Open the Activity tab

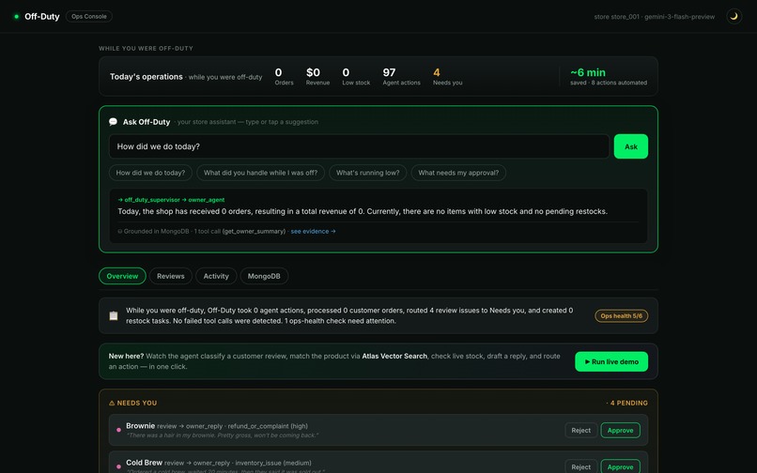point(216,276)
